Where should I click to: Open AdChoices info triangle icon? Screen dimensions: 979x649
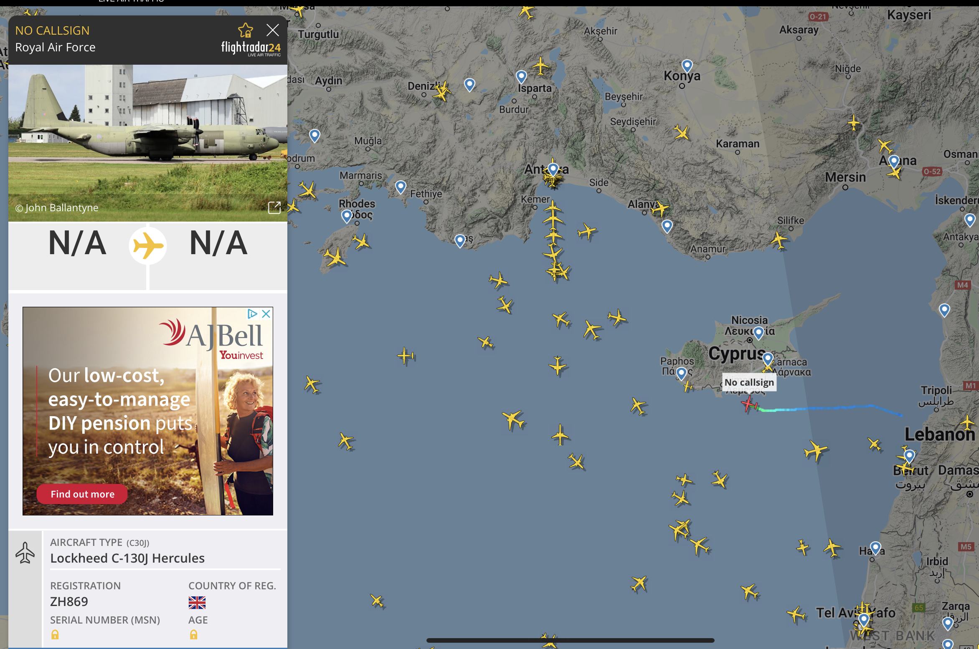(x=252, y=313)
